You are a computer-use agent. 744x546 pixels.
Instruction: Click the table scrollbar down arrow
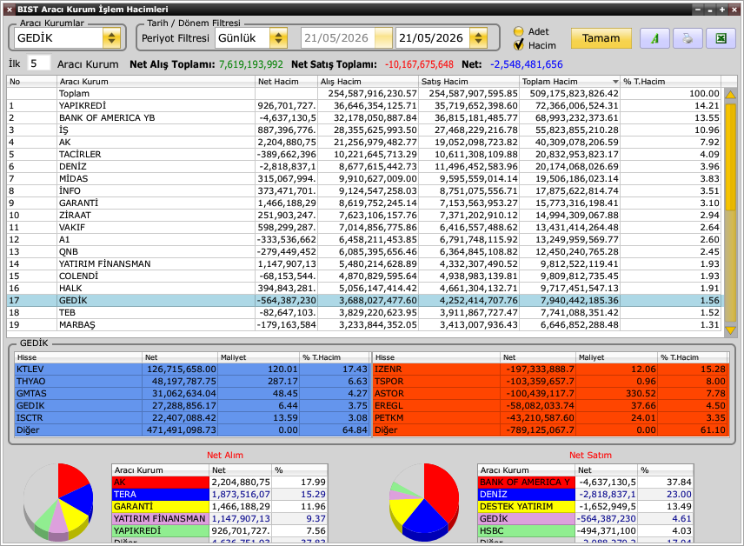pos(731,330)
